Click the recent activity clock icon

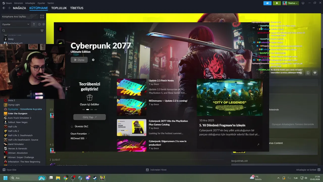click(39, 24)
